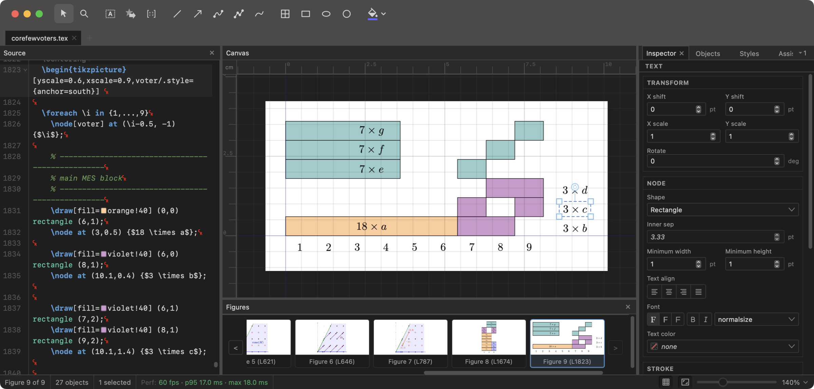Open Figure 8 (L1674) thumbnail
The height and width of the screenshot is (389, 814).
[489, 343]
